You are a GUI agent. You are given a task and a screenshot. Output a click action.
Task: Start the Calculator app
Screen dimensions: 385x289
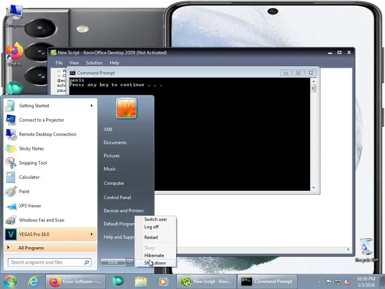(50, 177)
